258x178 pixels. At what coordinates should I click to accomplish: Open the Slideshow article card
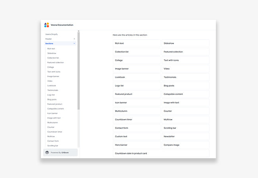tap(185, 44)
